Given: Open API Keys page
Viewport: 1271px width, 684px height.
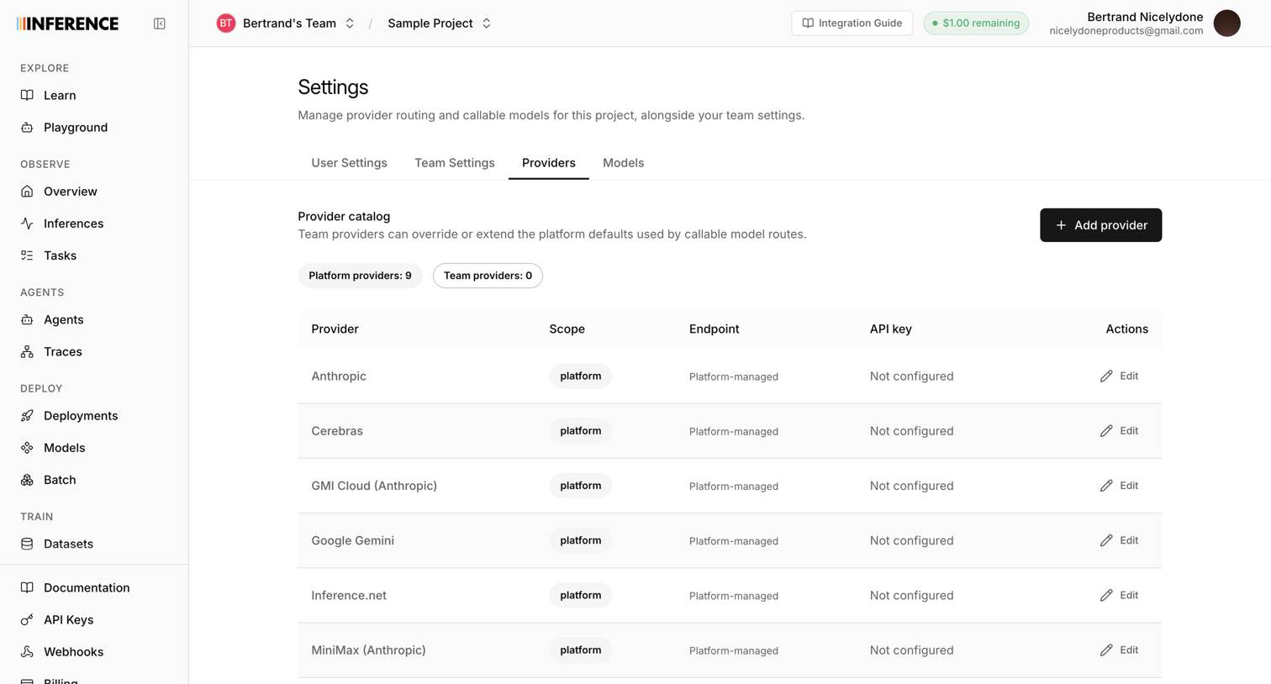Looking at the screenshot, I should coord(68,619).
